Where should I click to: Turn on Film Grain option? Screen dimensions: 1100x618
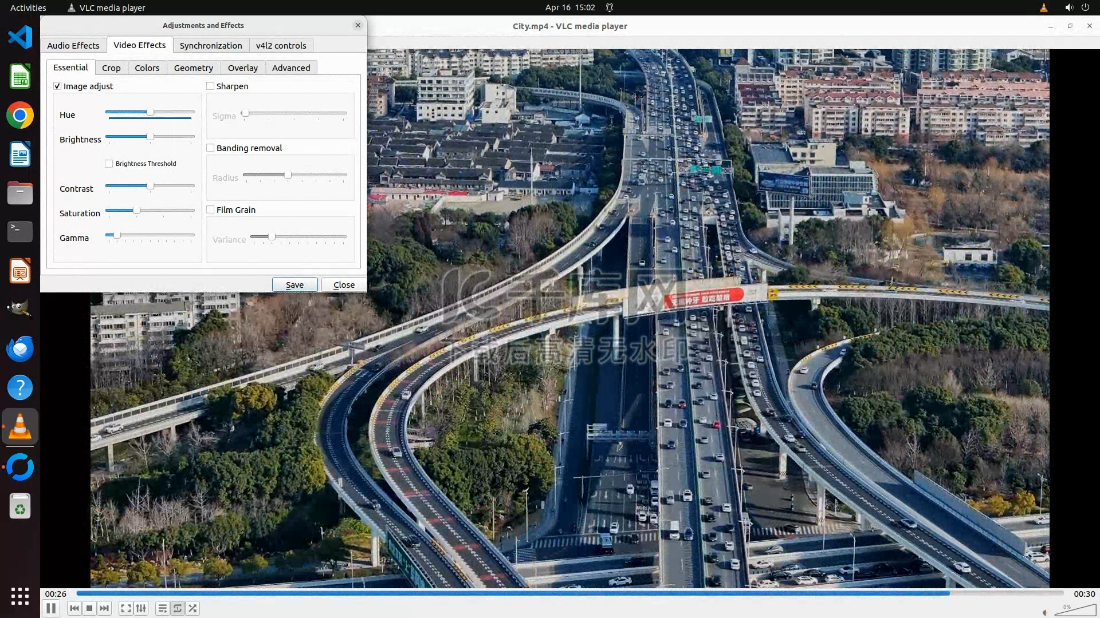[210, 209]
